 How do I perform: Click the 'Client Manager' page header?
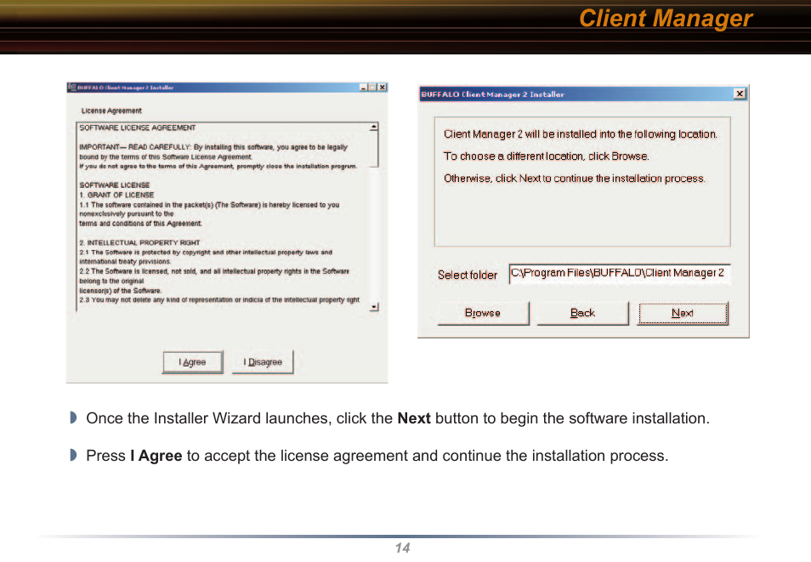click(x=666, y=19)
